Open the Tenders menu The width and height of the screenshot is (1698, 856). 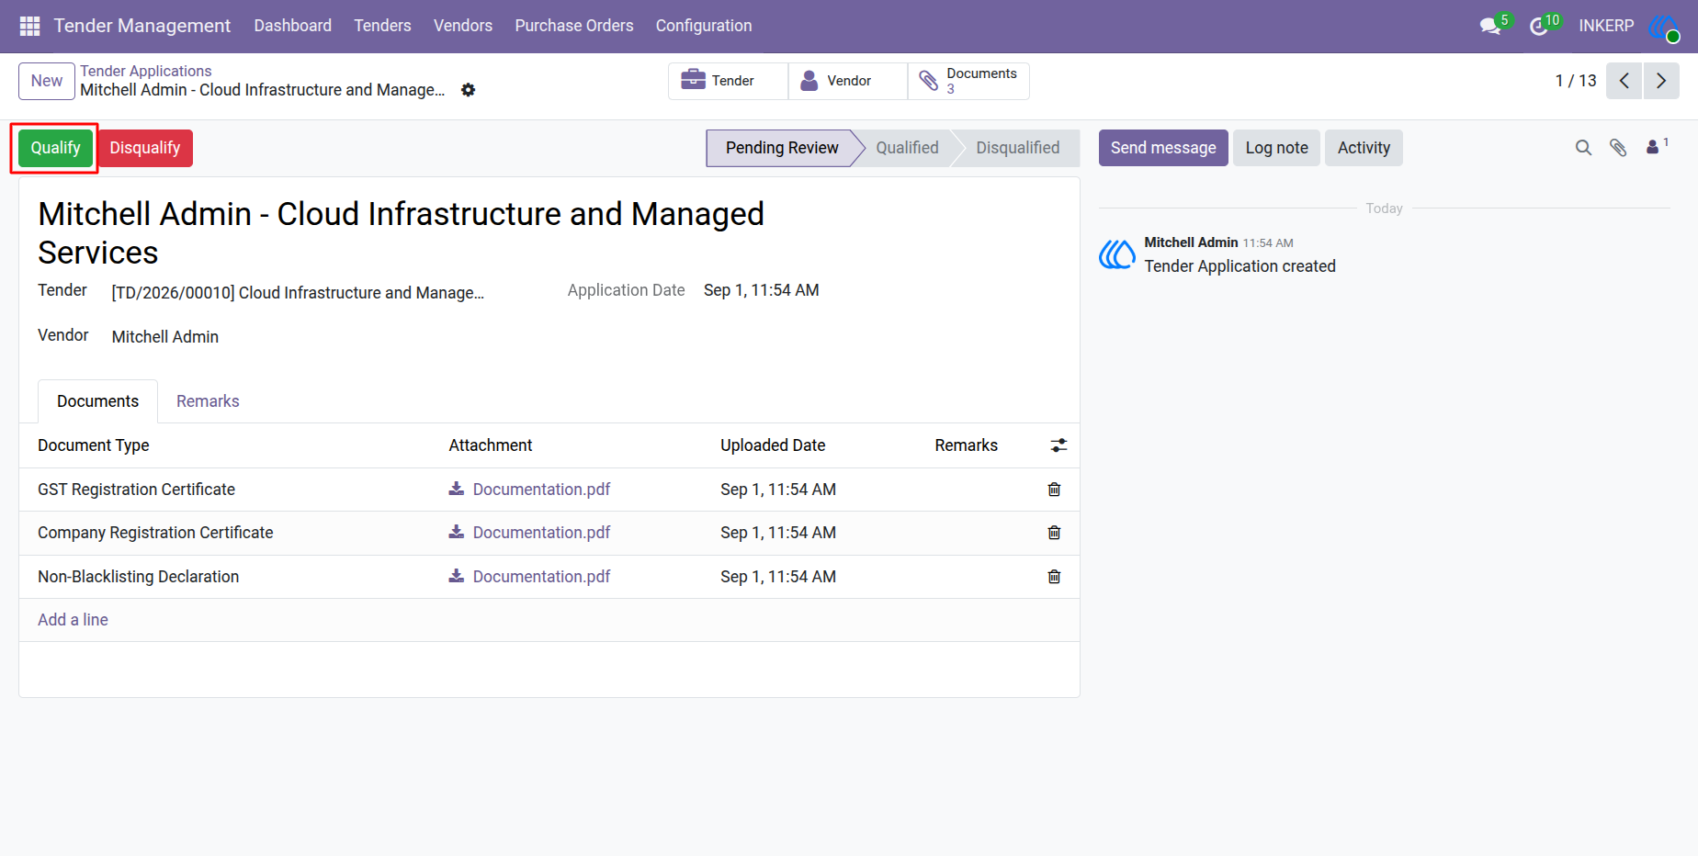tap(382, 26)
